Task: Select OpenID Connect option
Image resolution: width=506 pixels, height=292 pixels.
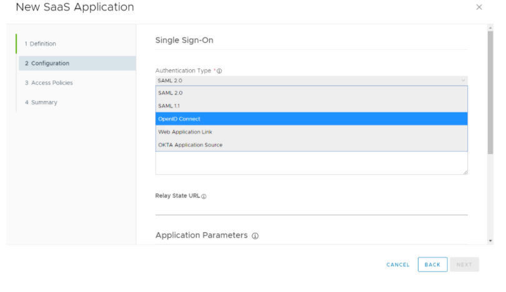Action: tap(312, 119)
